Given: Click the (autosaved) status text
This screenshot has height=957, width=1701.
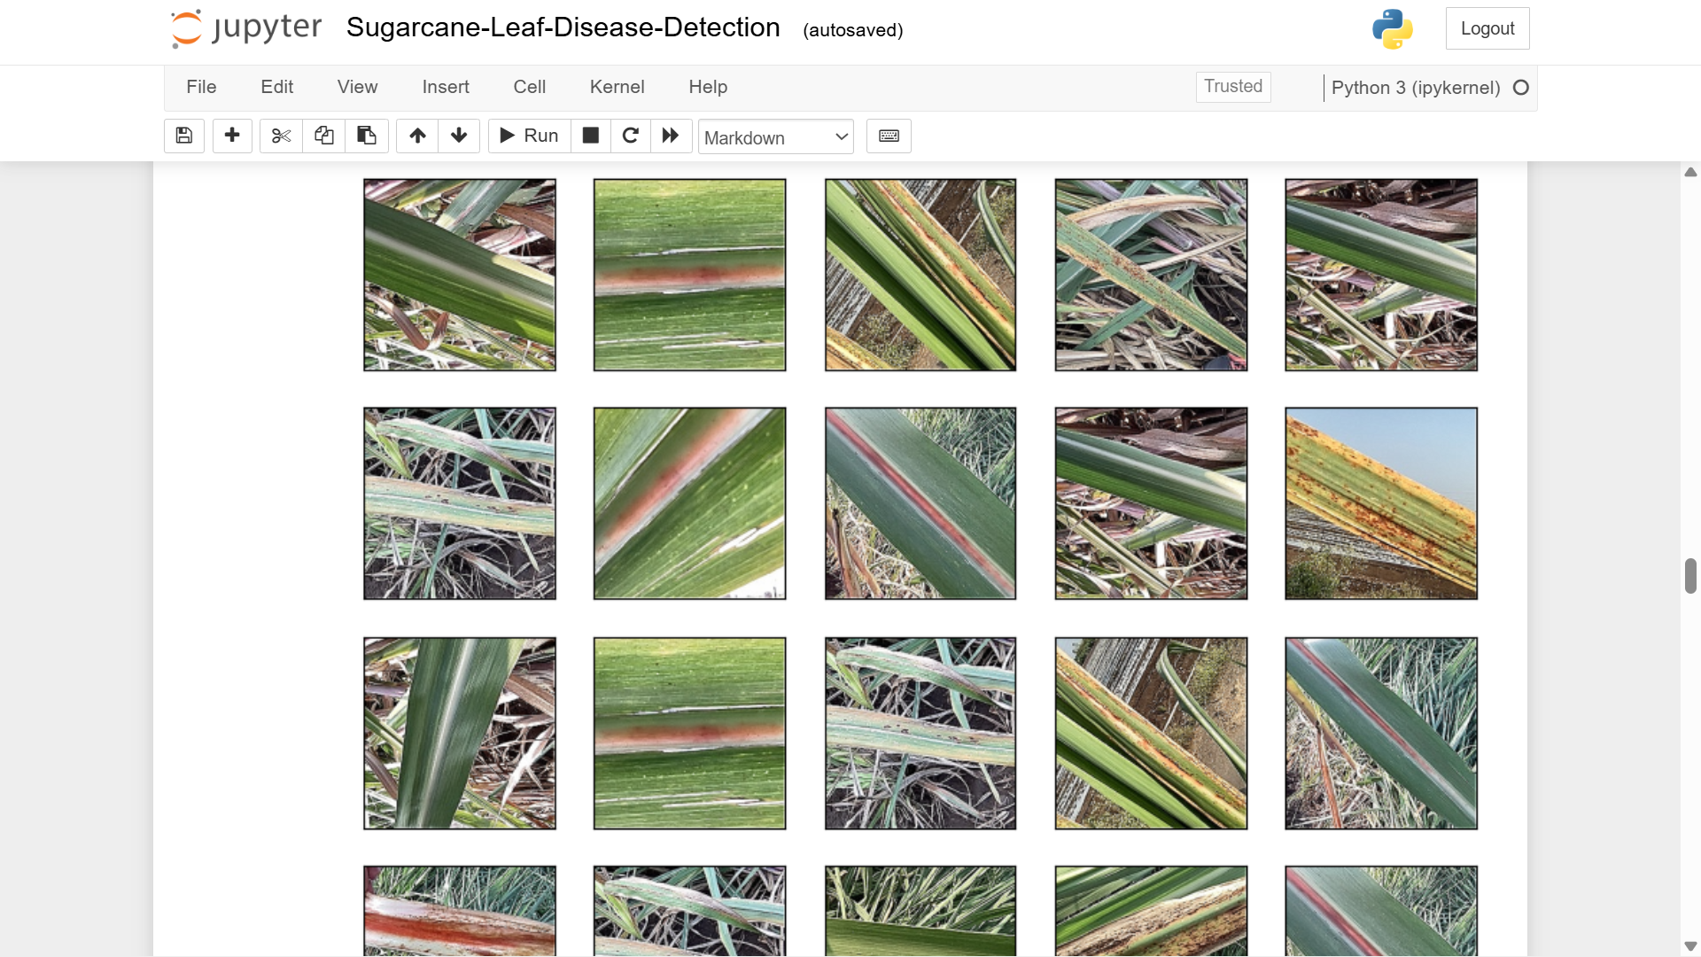Looking at the screenshot, I should point(852,30).
